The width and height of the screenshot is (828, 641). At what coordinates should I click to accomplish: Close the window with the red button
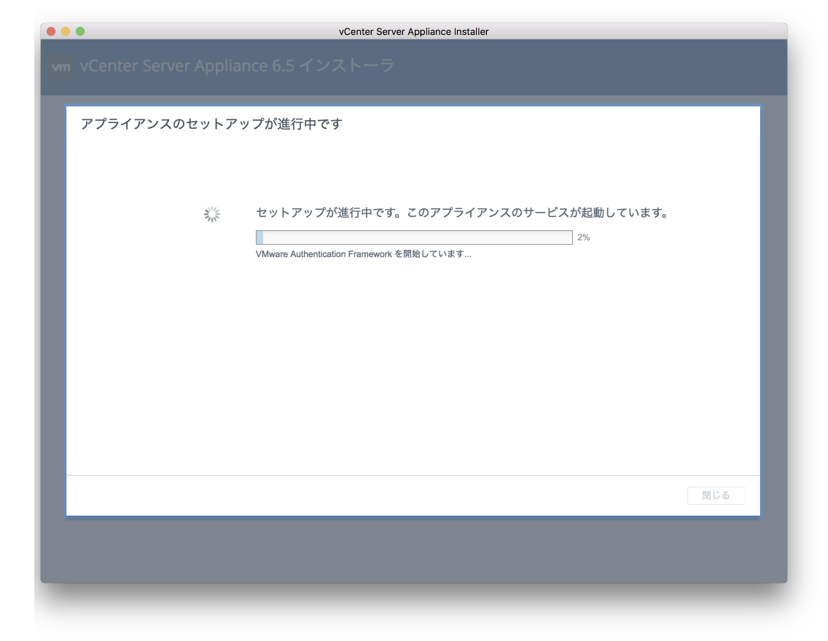[51, 31]
